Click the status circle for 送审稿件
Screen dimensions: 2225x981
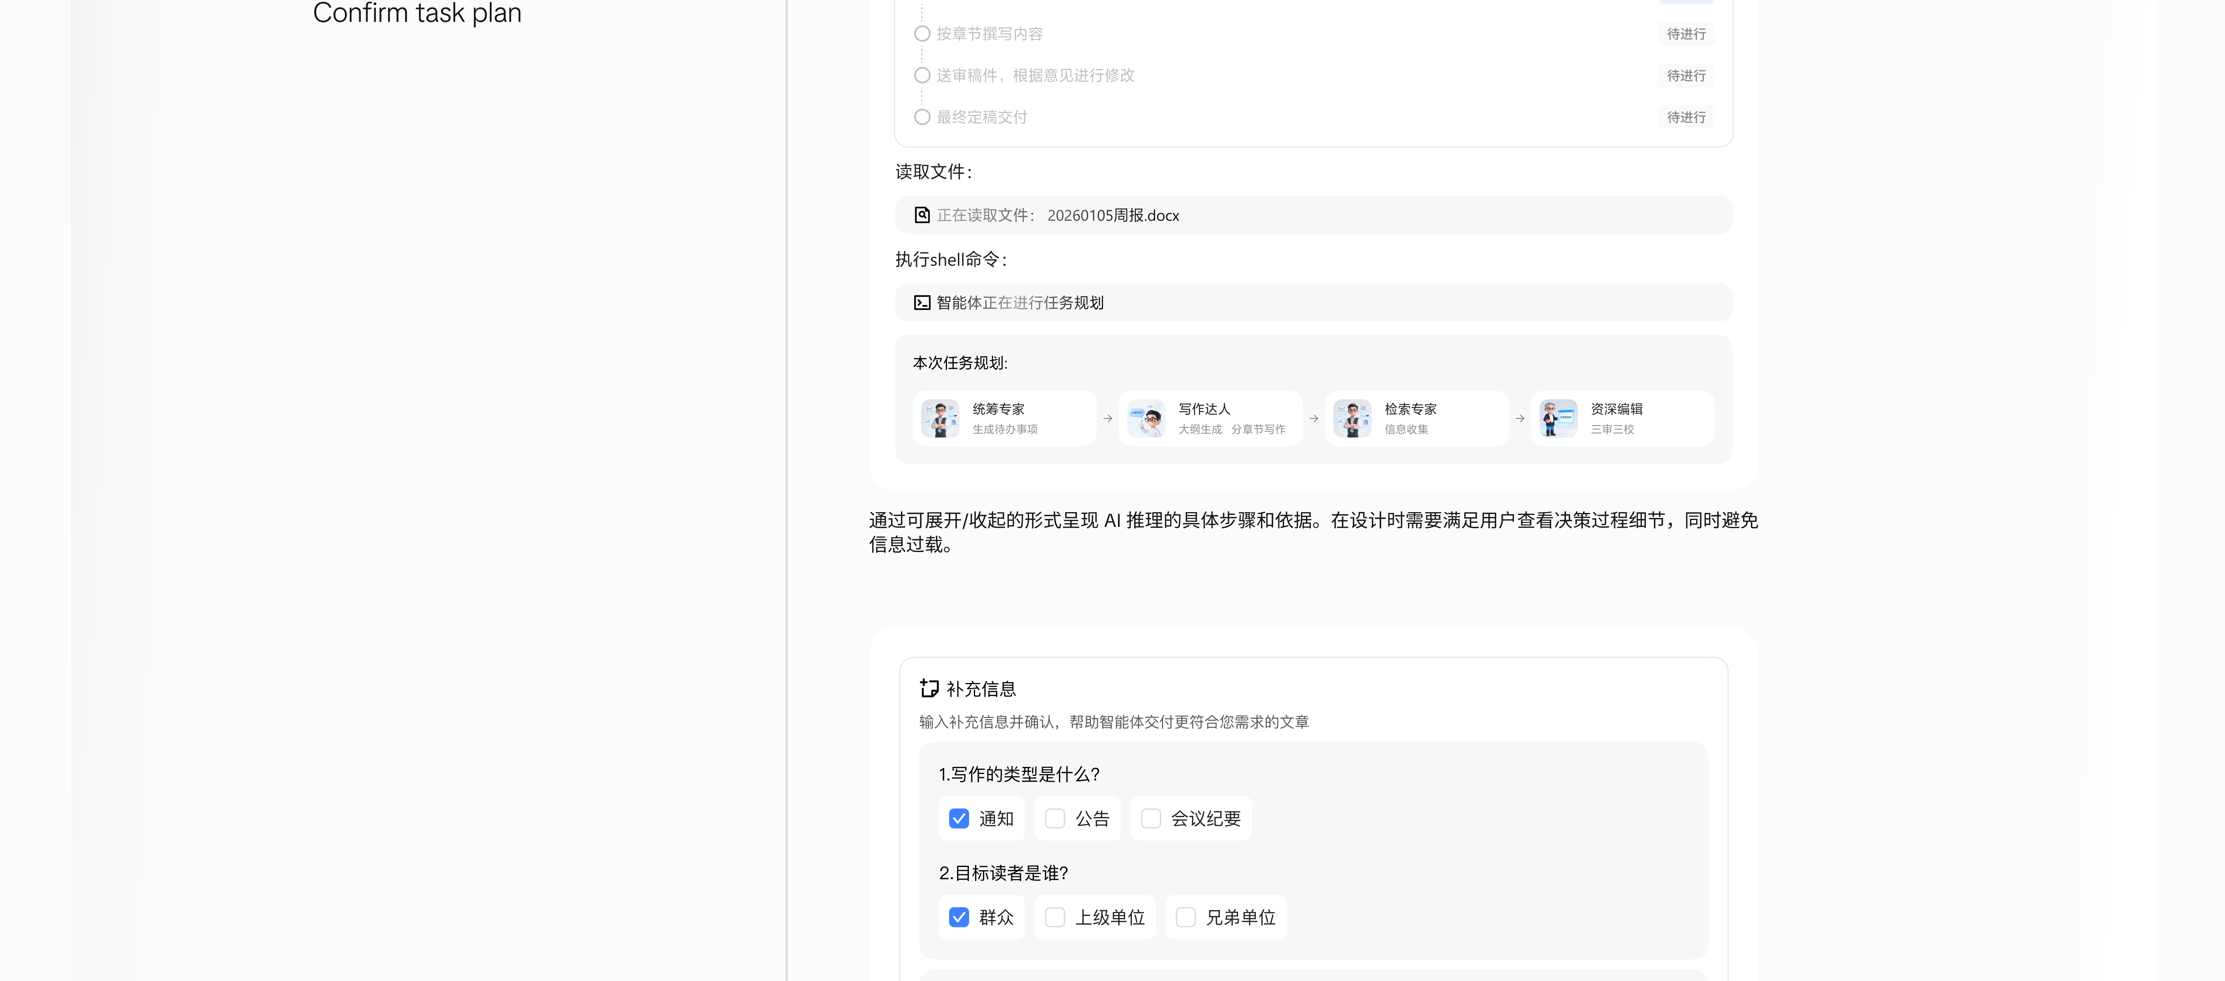coord(922,75)
